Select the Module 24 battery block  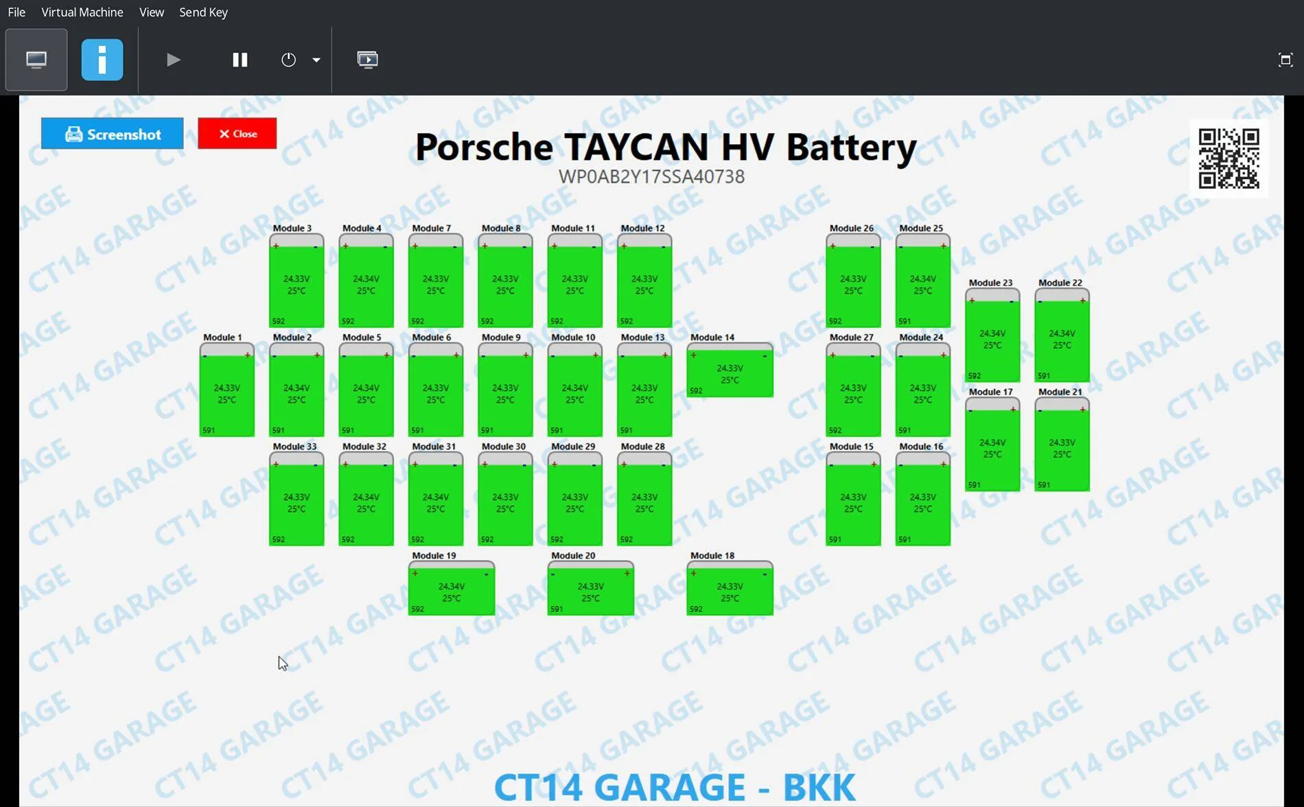(923, 390)
